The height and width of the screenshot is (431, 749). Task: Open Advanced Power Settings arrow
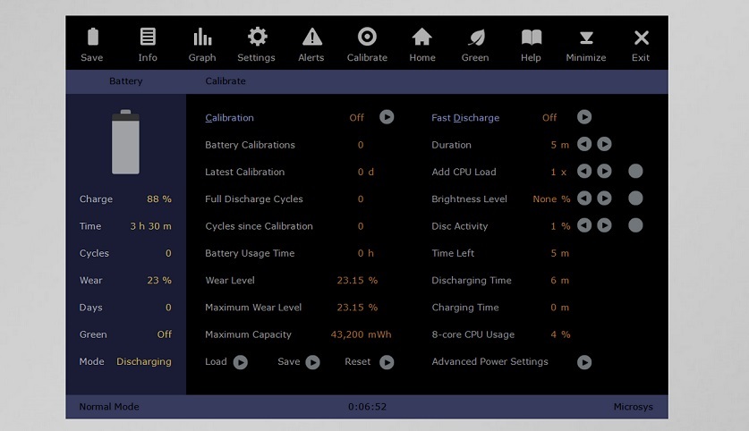pyautogui.click(x=583, y=362)
